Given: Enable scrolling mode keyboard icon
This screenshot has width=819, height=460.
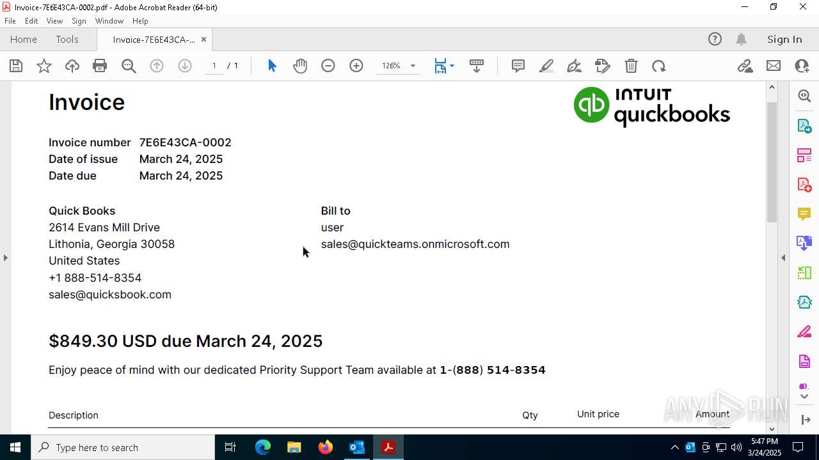Looking at the screenshot, I should [x=477, y=66].
